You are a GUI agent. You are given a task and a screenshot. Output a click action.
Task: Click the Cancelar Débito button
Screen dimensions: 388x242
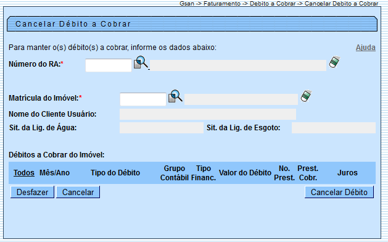coord(339,192)
